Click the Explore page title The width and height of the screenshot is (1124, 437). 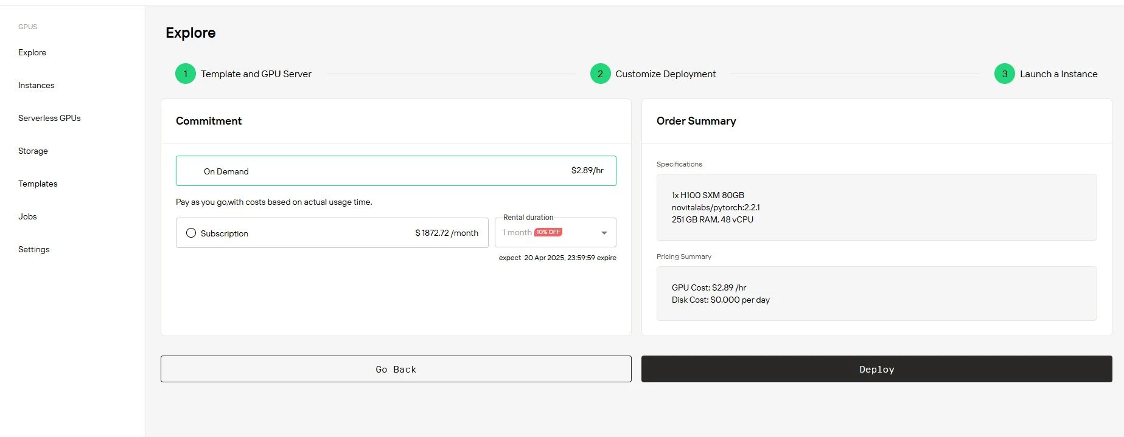[190, 33]
